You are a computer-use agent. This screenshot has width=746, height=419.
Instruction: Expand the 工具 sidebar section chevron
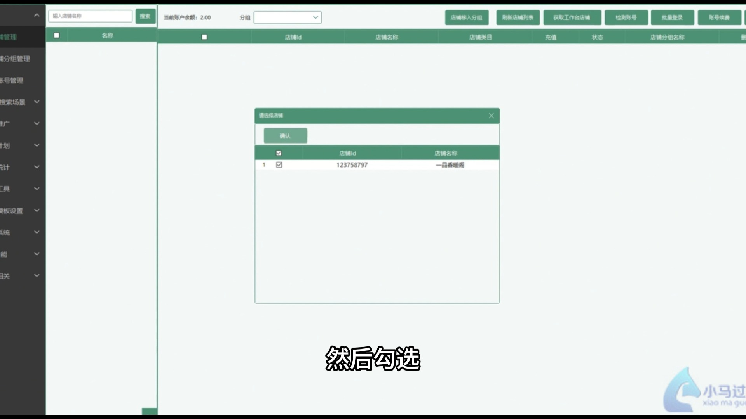click(37, 189)
